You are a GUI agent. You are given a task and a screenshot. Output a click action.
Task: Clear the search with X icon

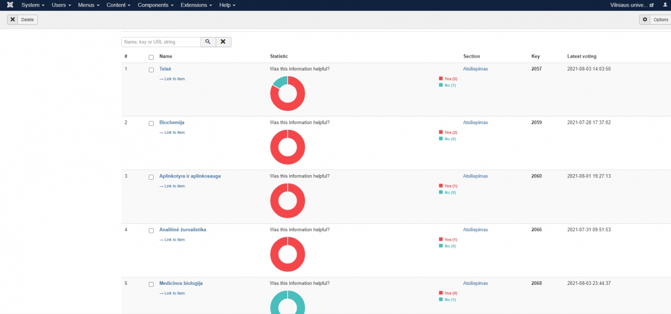coord(223,42)
